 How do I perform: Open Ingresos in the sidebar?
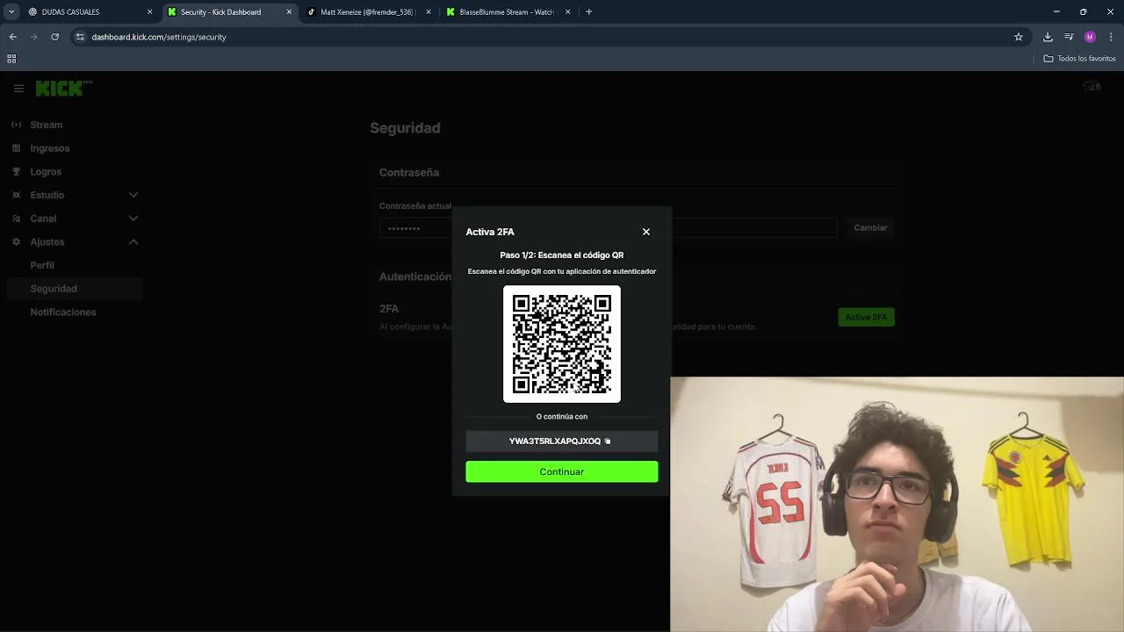coord(50,148)
